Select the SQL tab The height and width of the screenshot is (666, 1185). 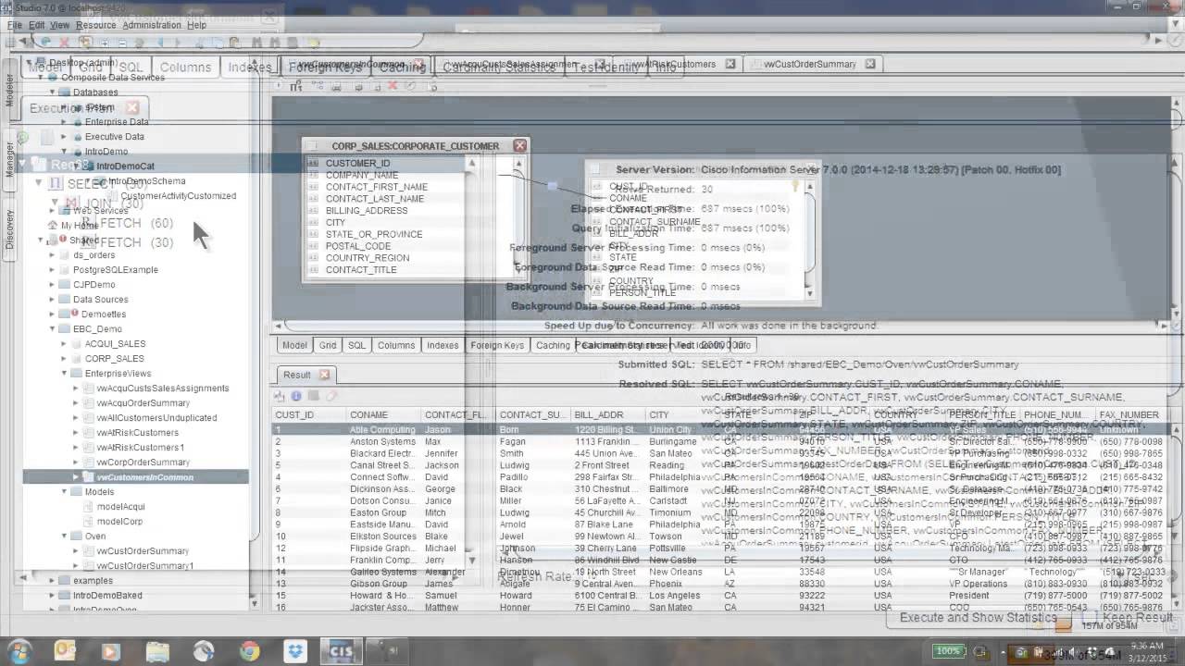coord(356,345)
